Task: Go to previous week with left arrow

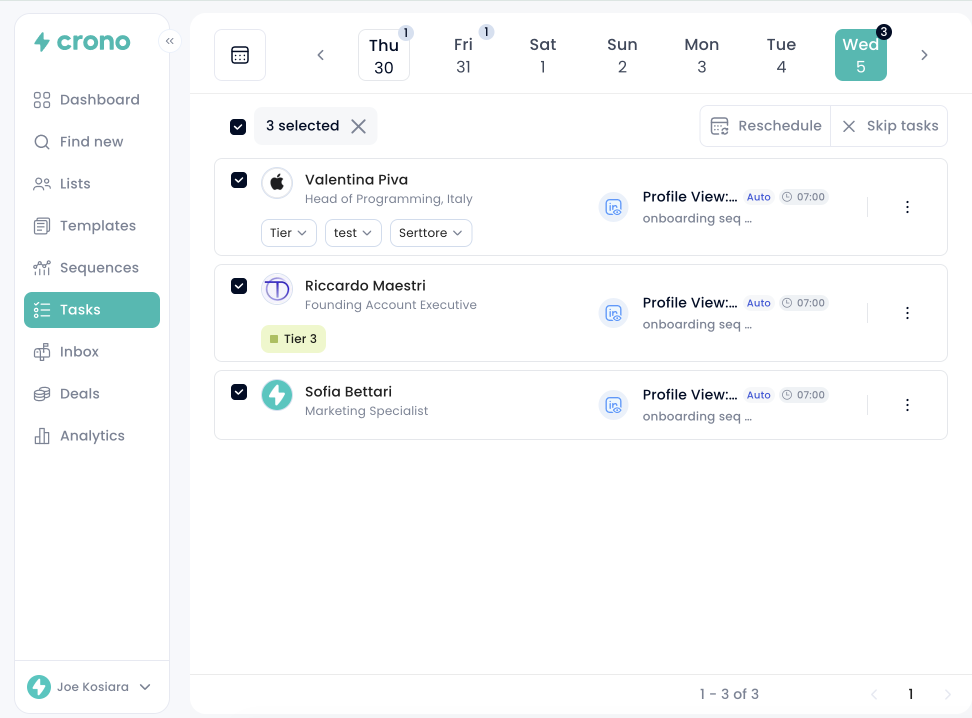Action: (320, 55)
